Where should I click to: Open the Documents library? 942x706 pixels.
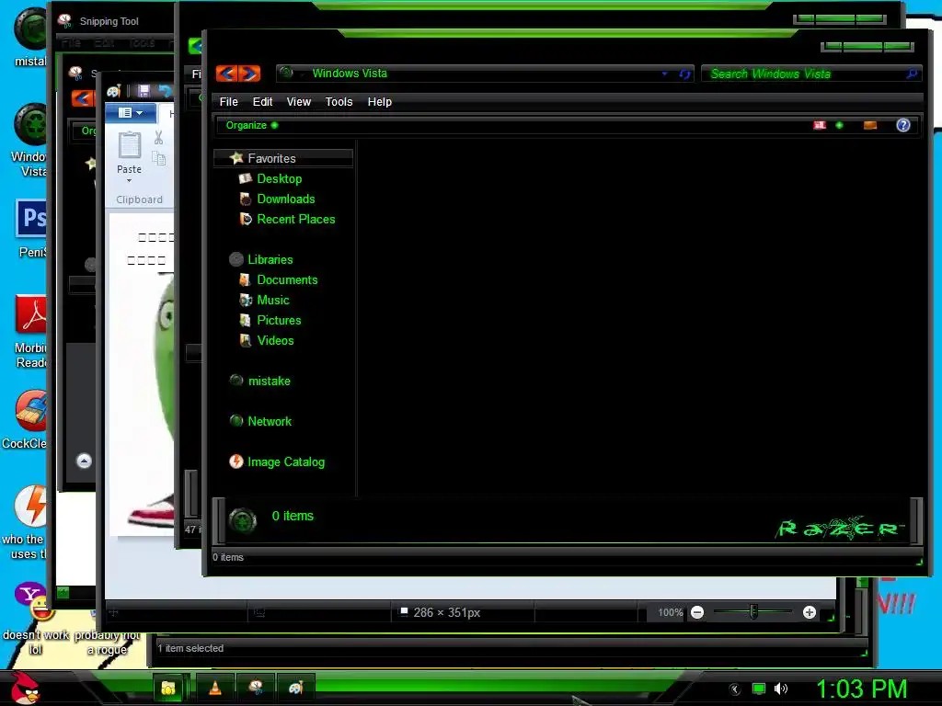click(x=287, y=279)
